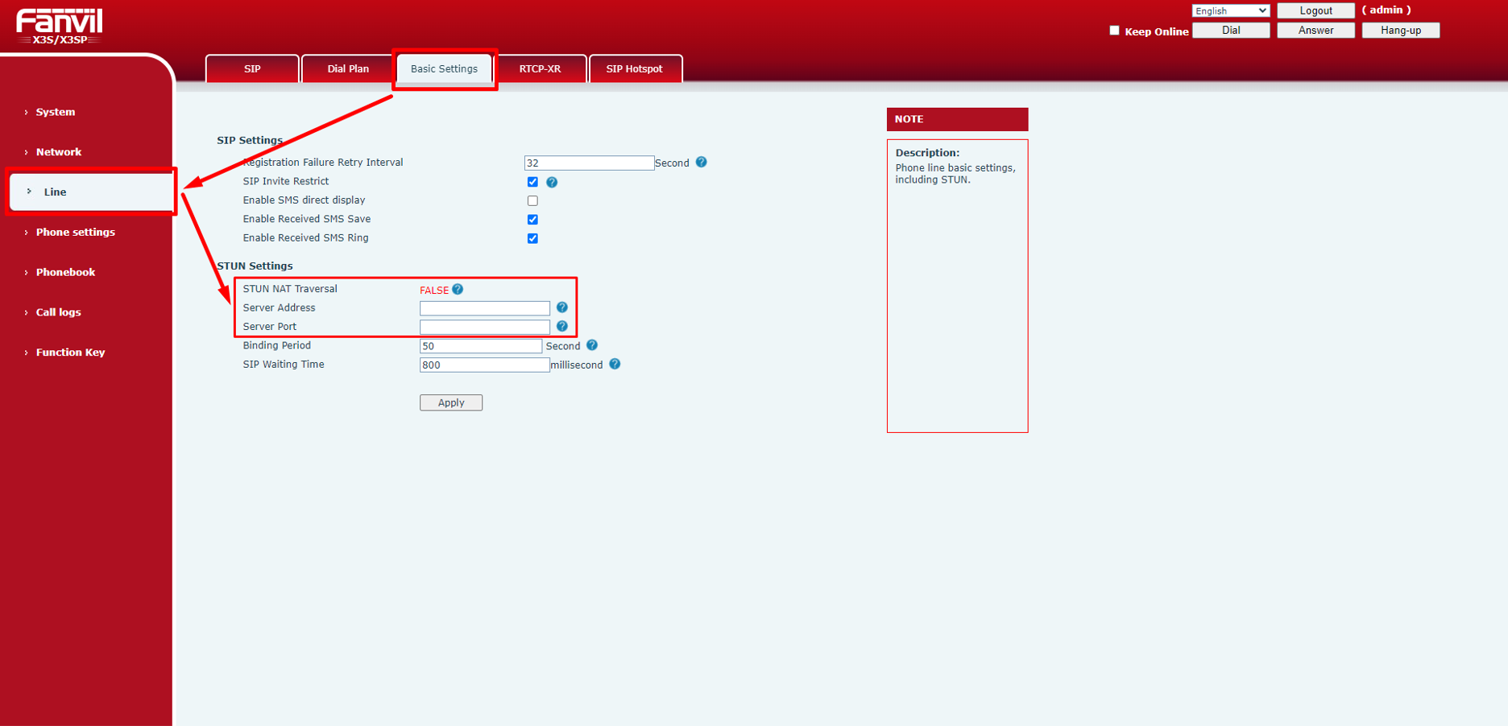Toggle Enable Received SMS Ring checkbox

pos(532,238)
